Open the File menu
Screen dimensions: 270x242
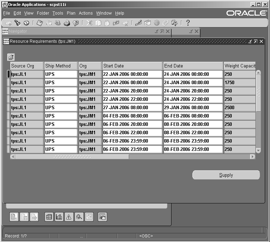click(7, 13)
